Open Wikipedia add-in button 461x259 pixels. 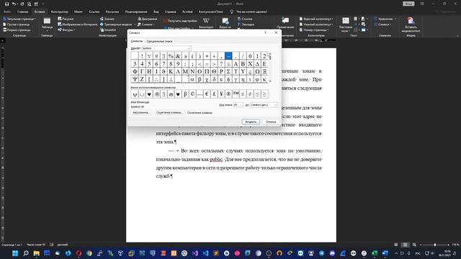206,23
